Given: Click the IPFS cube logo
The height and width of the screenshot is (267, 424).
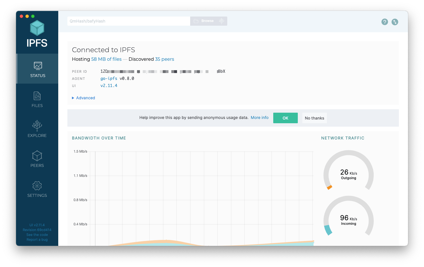Looking at the screenshot, I should click(x=37, y=28).
